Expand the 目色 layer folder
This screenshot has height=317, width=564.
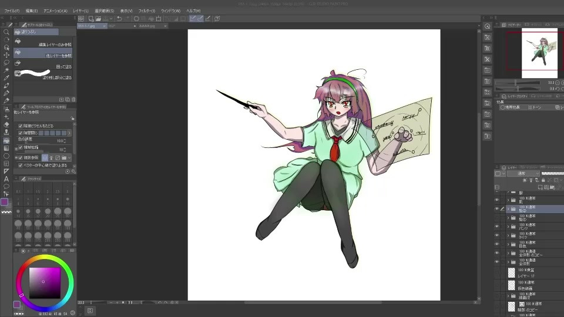point(508,244)
